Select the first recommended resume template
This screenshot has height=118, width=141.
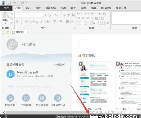click(x=95, y=84)
